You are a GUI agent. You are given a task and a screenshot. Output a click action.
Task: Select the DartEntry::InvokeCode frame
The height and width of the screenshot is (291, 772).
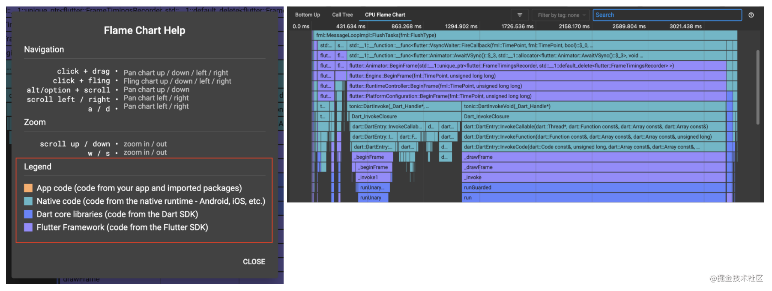click(x=594, y=147)
